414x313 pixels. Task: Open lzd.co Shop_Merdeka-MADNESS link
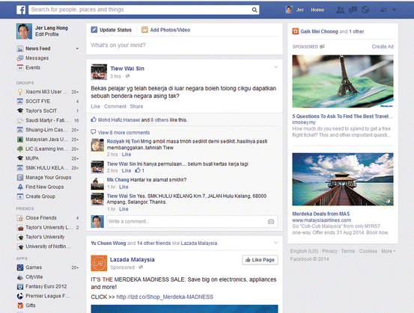[x=165, y=297]
